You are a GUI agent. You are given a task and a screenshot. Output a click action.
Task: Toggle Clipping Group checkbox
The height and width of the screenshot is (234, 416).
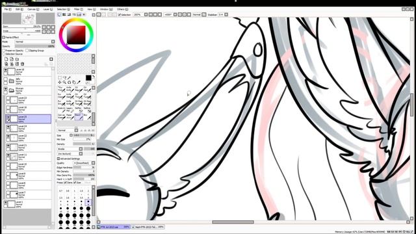pos(27,51)
